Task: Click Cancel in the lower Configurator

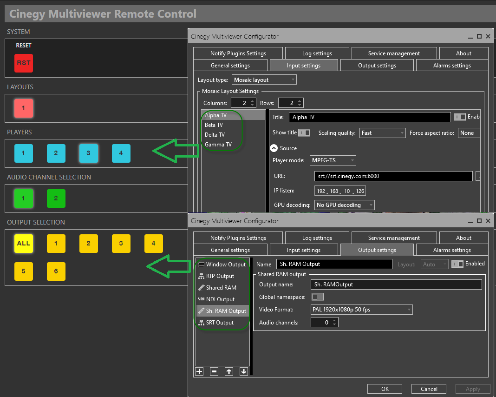Action: coord(429,389)
